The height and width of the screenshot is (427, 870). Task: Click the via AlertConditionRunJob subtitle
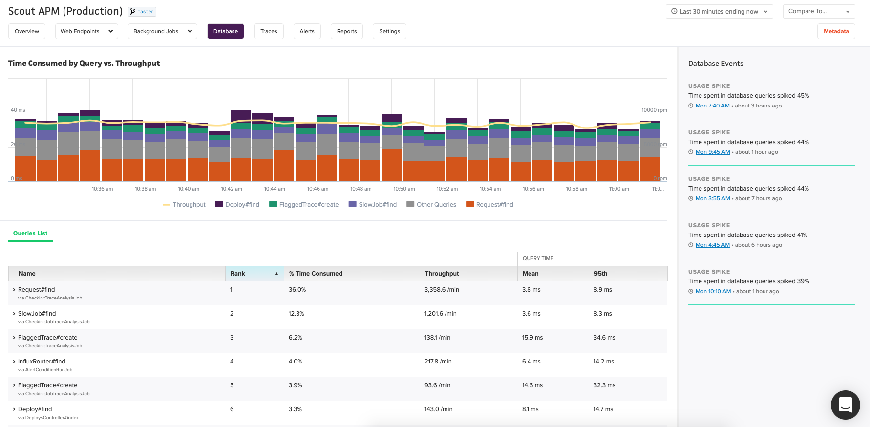pyautogui.click(x=45, y=370)
